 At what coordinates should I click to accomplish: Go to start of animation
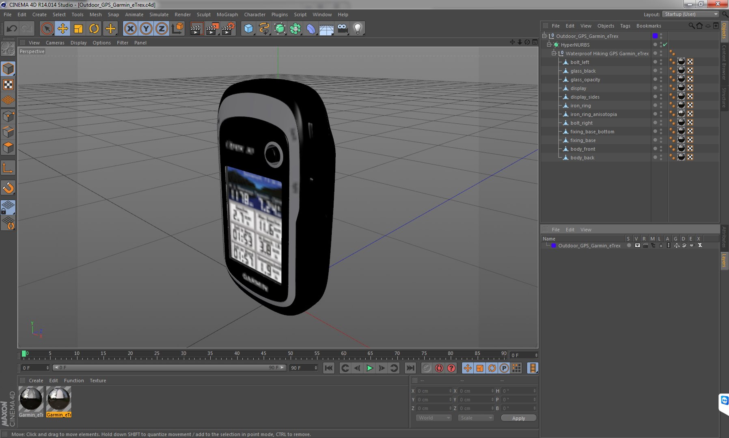point(329,368)
